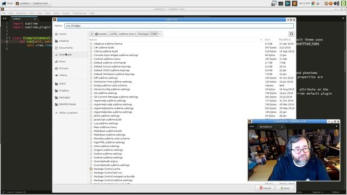Open the Start menu in the taskbar
The height and width of the screenshot is (195, 347).
(x=8, y=3)
